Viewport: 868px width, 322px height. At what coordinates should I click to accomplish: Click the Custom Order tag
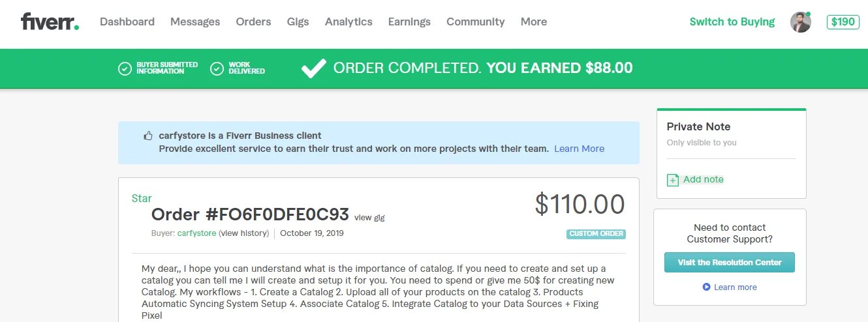(596, 234)
